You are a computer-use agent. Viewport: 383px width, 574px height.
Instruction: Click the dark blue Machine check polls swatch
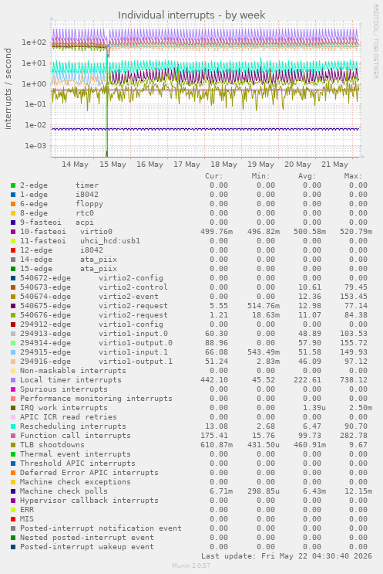pyautogui.click(x=13, y=491)
